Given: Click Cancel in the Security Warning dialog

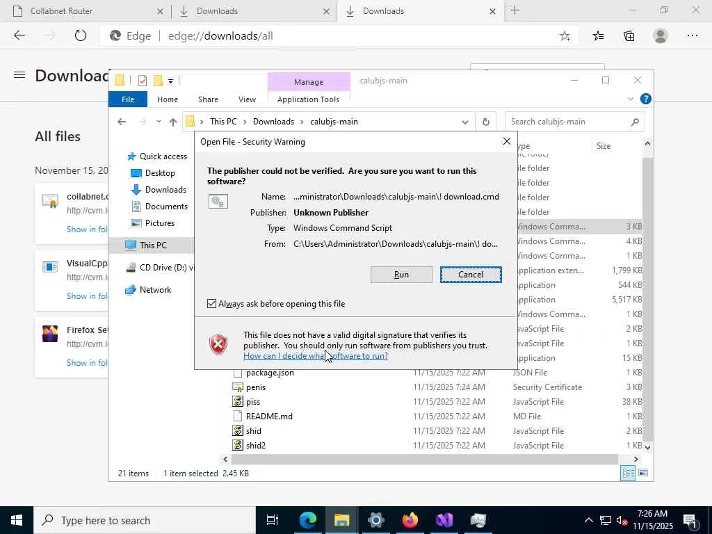Looking at the screenshot, I should tap(471, 274).
